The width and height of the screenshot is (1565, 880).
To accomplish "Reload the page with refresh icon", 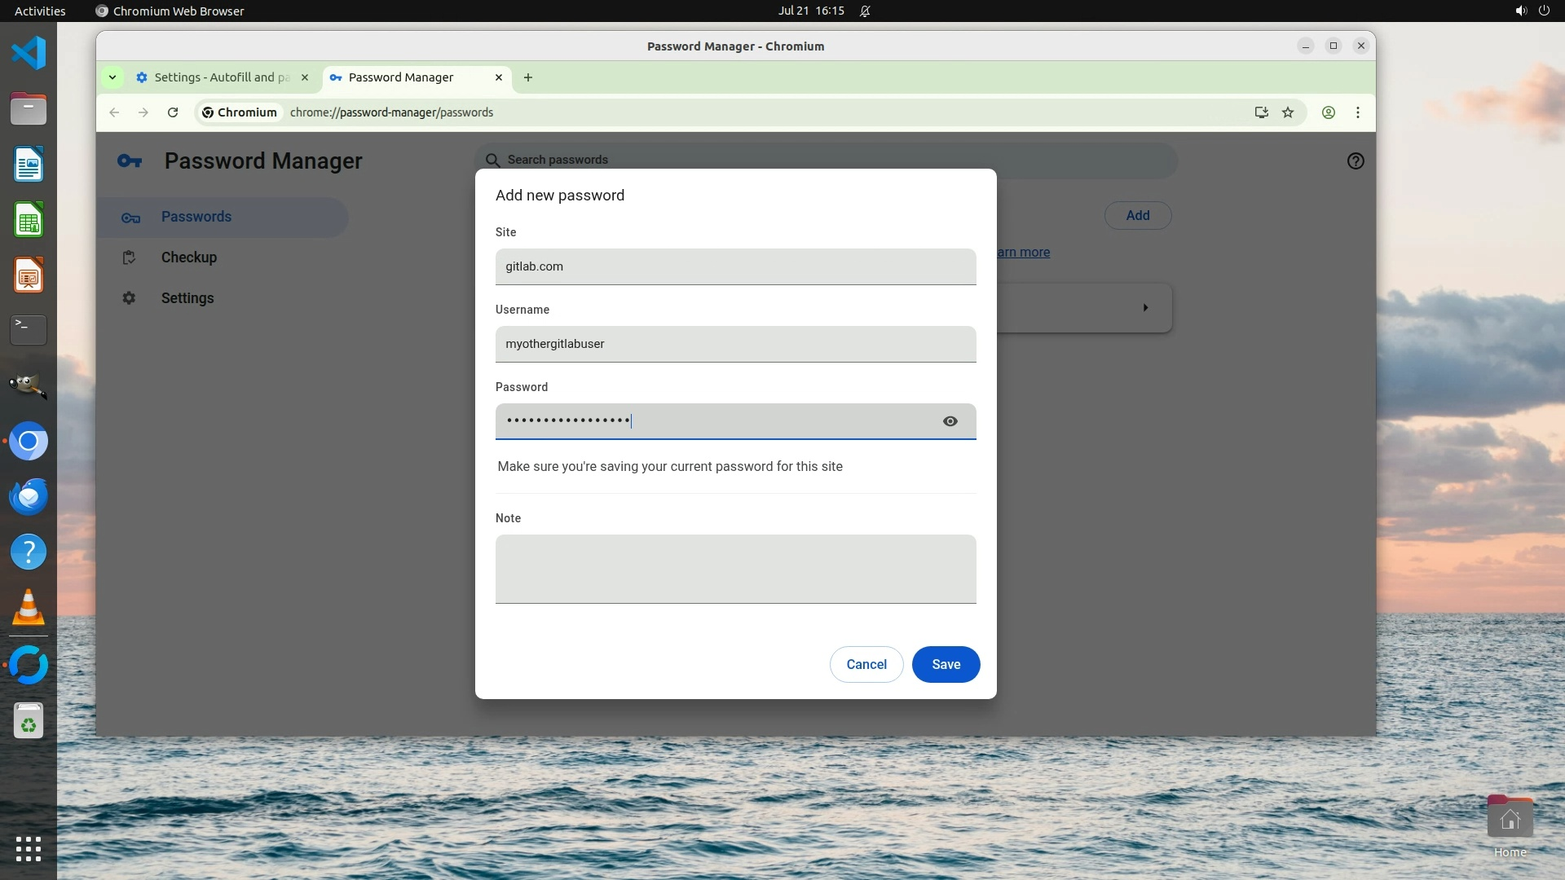I will click(173, 112).
